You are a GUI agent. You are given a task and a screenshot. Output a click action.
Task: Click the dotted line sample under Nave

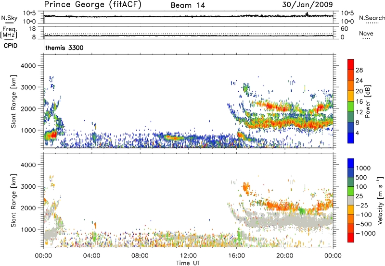point(367,38)
